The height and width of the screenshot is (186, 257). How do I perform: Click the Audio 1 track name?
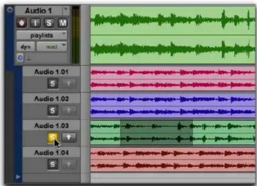pyautogui.click(x=39, y=11)
